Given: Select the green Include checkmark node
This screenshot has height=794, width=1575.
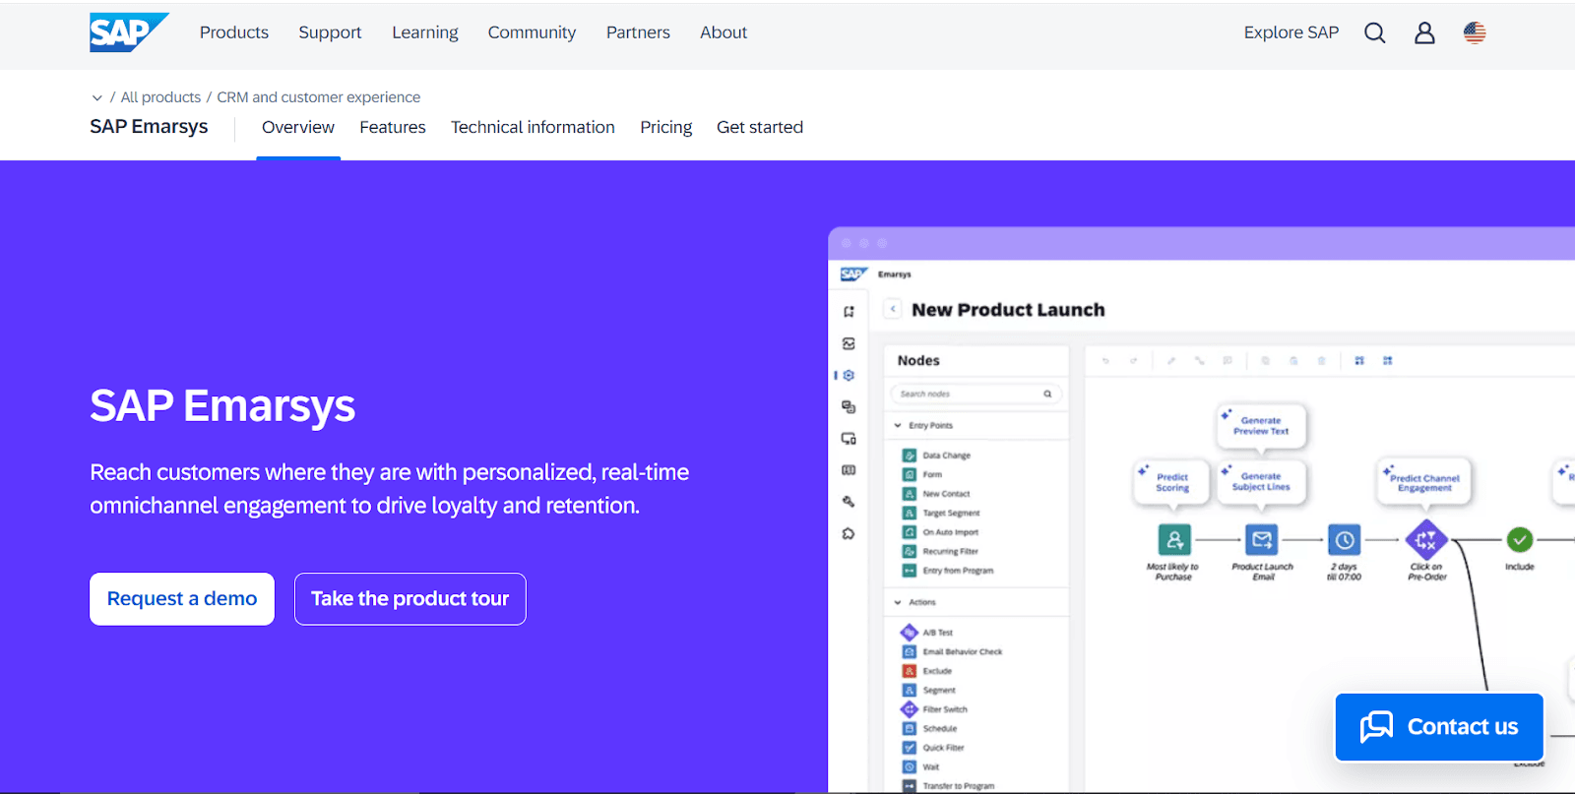Looking at the screenshot, I should point(1520,539).
